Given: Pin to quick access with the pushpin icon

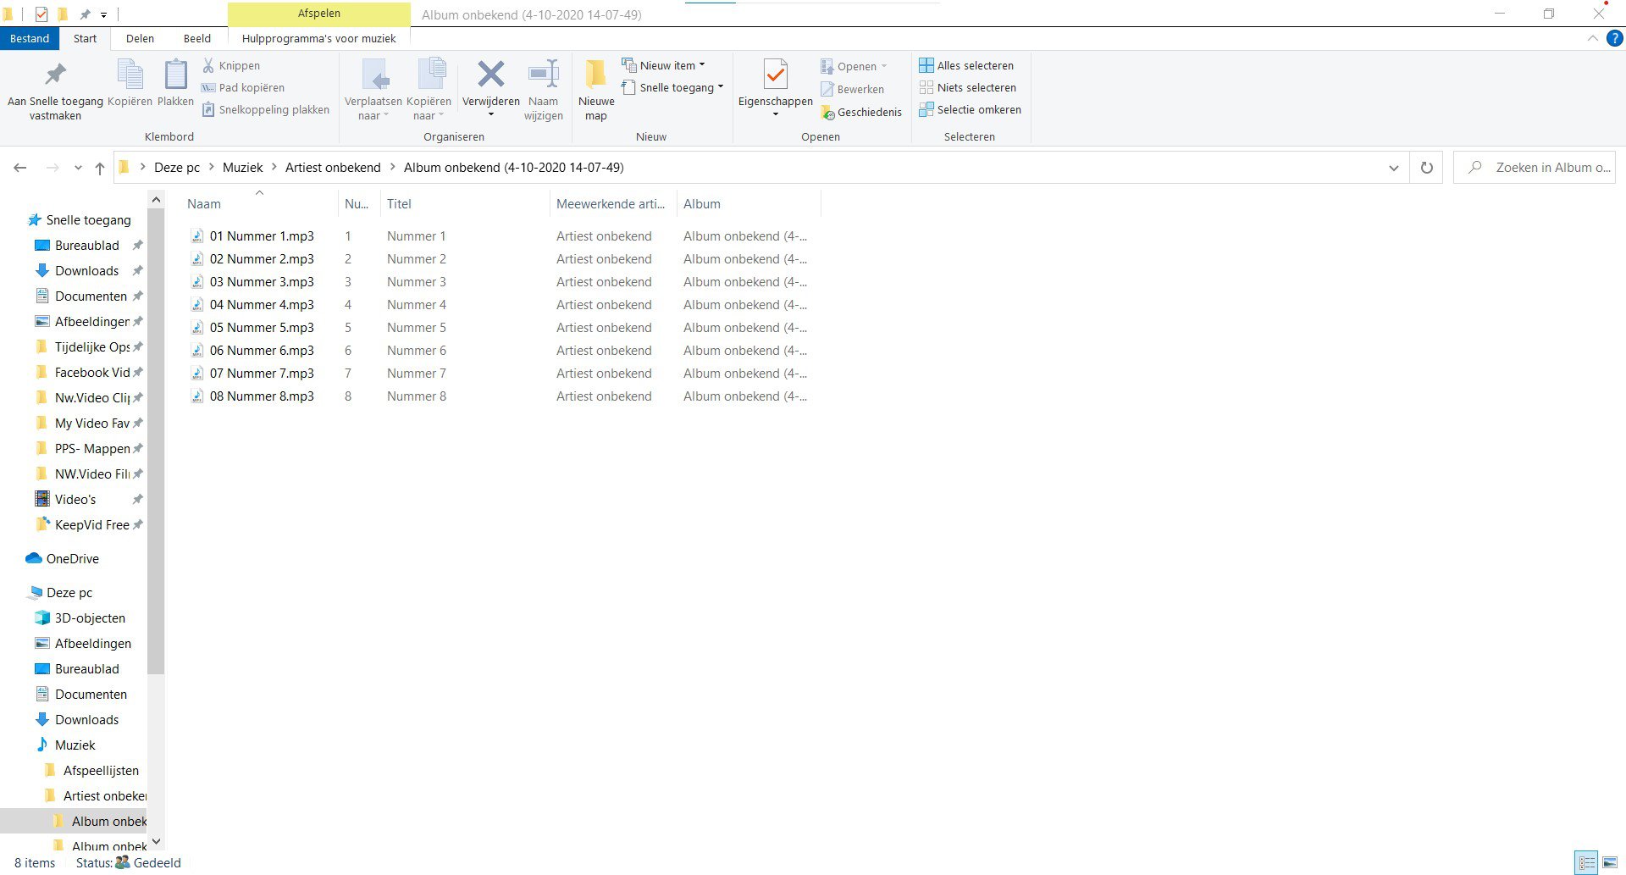Looking at the screenshot, I should [x=55, y=75].
